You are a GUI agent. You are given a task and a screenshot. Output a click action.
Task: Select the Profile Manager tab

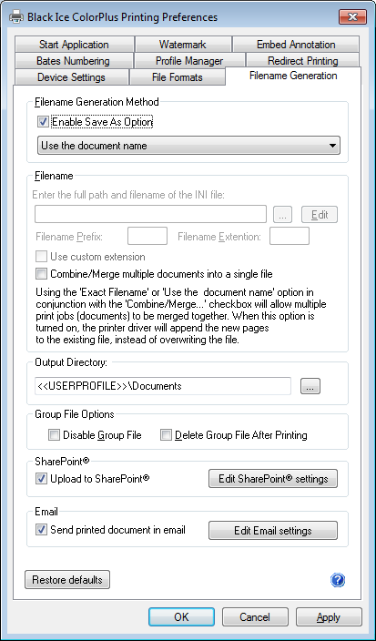coord(189,61)
